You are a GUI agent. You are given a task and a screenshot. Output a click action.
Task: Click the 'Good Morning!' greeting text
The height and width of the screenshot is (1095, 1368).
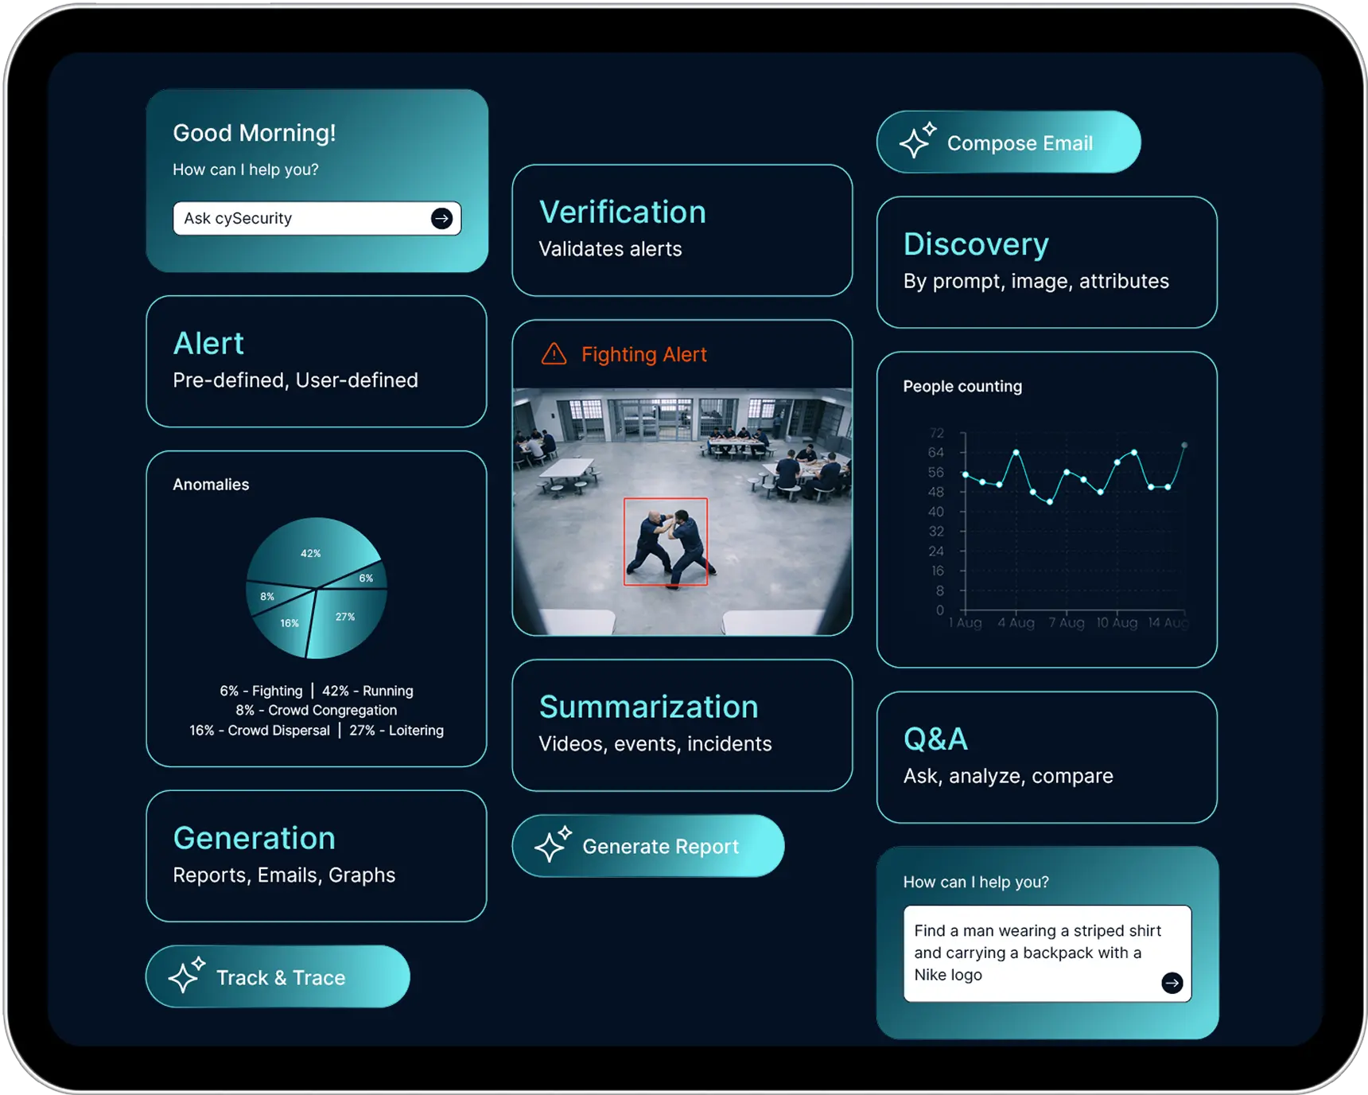255,132
